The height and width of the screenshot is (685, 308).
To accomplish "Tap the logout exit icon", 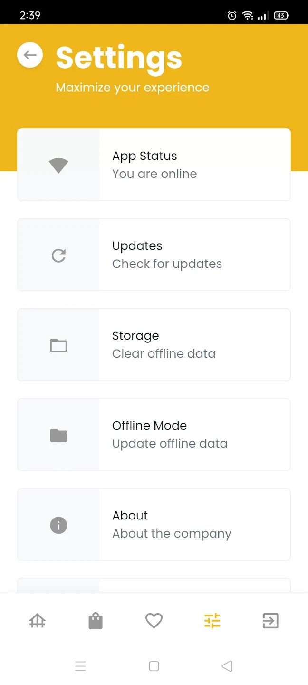I will pos(270,621).
